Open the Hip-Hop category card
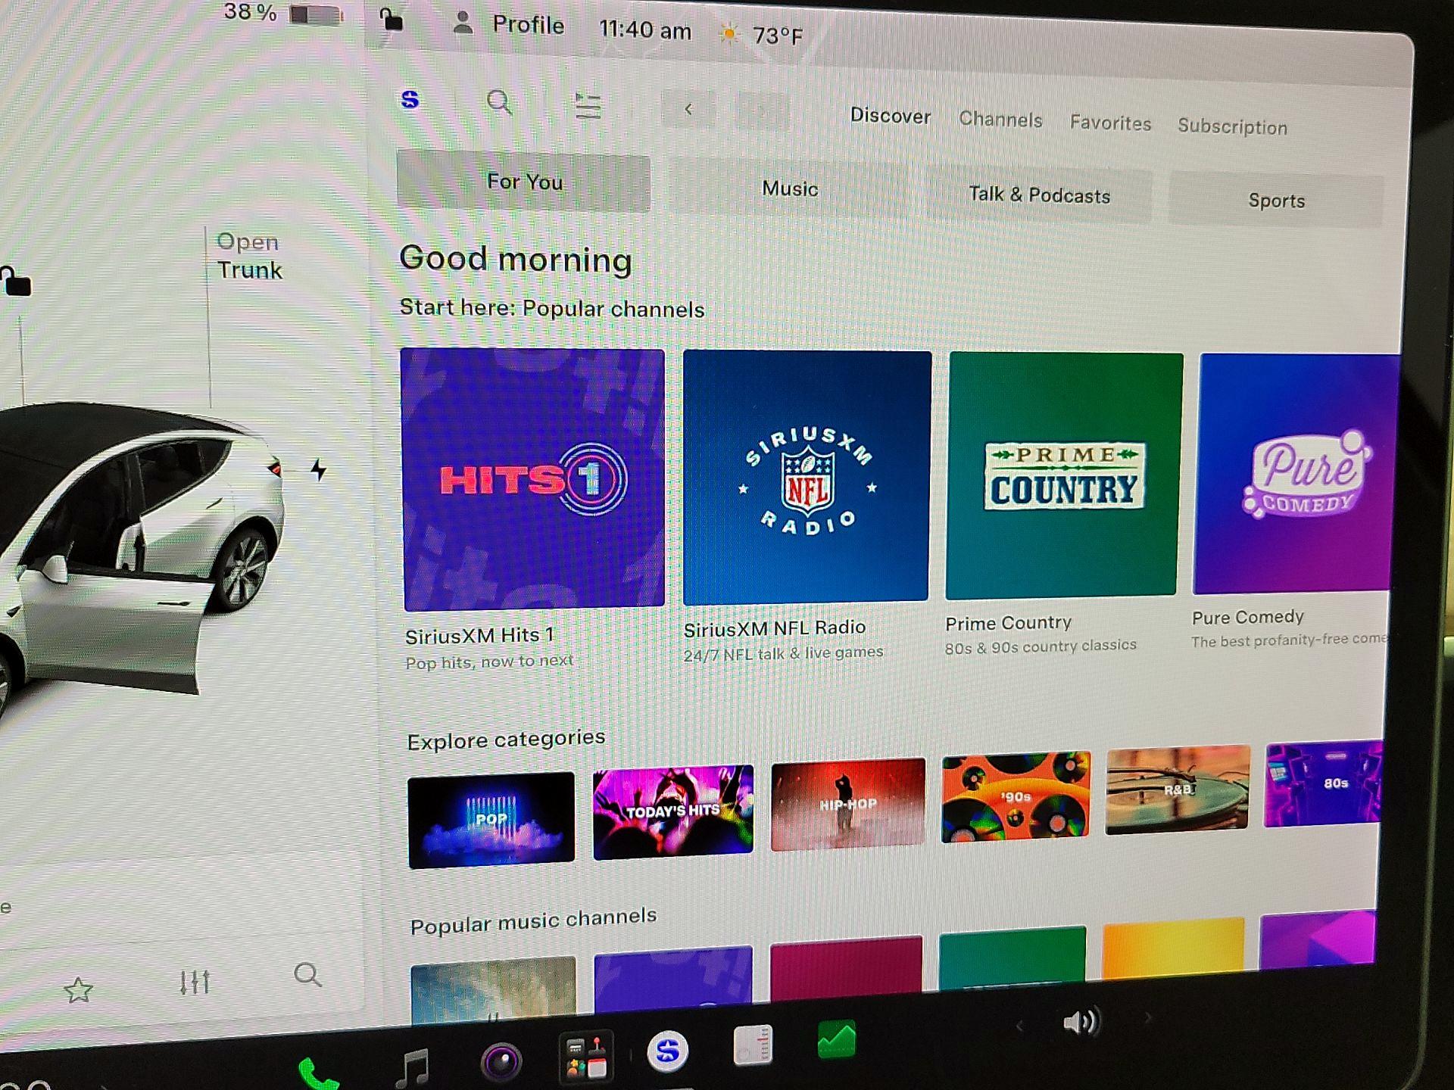 [x=848, y=804]
